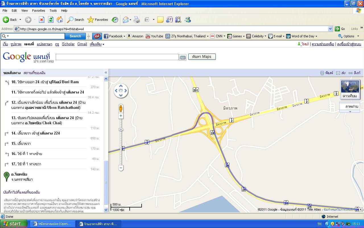364x228 pixels.
Task: Open the เพิ่มเติม more dropdown
Action: [x=97, y=44]
